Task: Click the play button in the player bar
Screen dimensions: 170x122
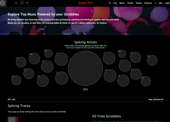Action: [x=22, y=3]
